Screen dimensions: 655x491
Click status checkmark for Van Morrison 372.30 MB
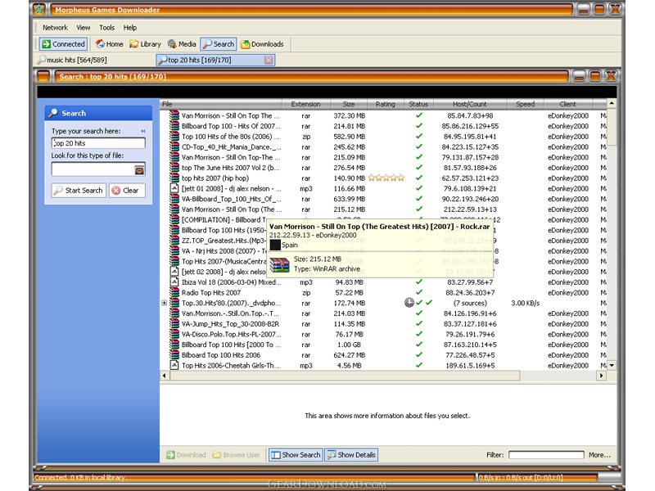[x=419, y=115]
